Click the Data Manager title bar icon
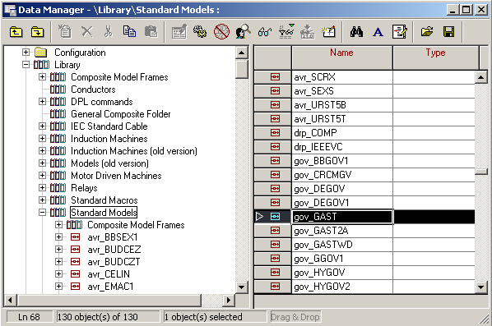The image size is (492, 326). point(10,10)
